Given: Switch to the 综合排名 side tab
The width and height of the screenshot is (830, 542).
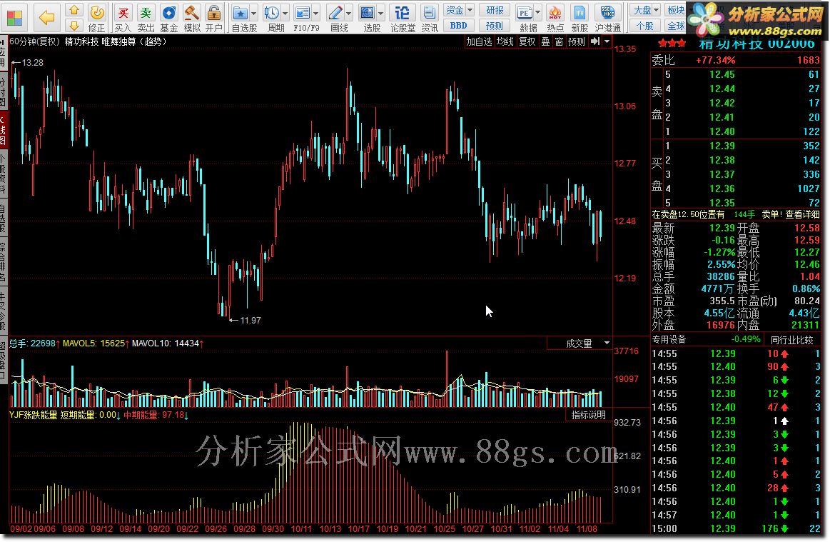Looking at the screenshot, I should point(3,262).
